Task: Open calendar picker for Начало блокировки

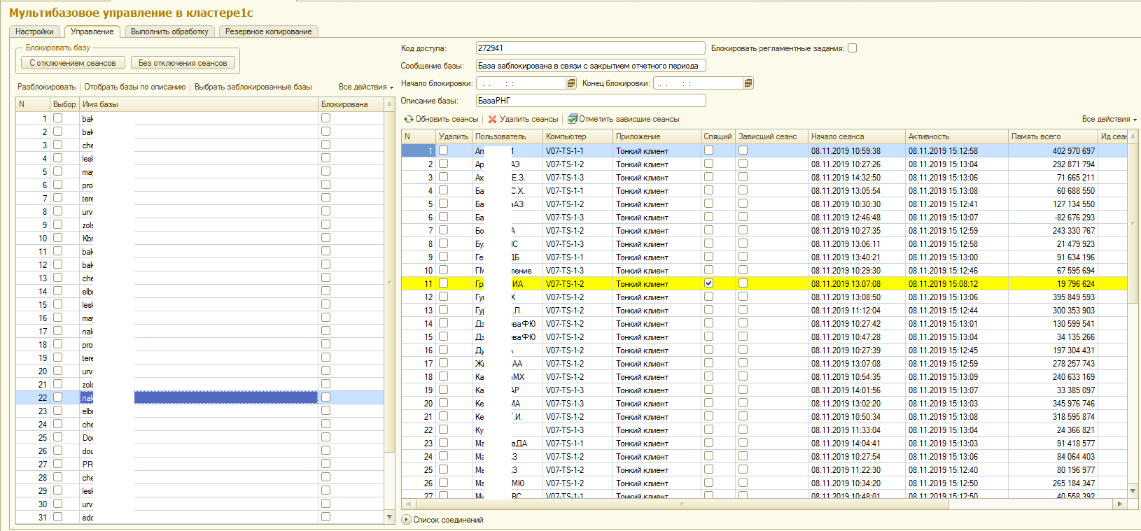Action: pos(571,83)
